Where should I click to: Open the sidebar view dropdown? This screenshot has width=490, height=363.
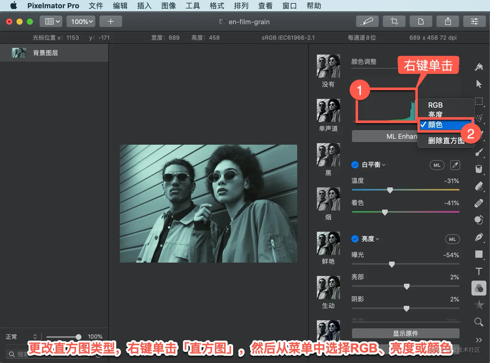(x=51, y=21)
